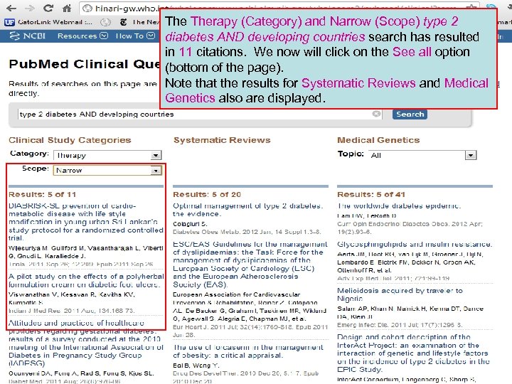
Task: Click the 'Results: 5 of 41' text
Action: 371,195
